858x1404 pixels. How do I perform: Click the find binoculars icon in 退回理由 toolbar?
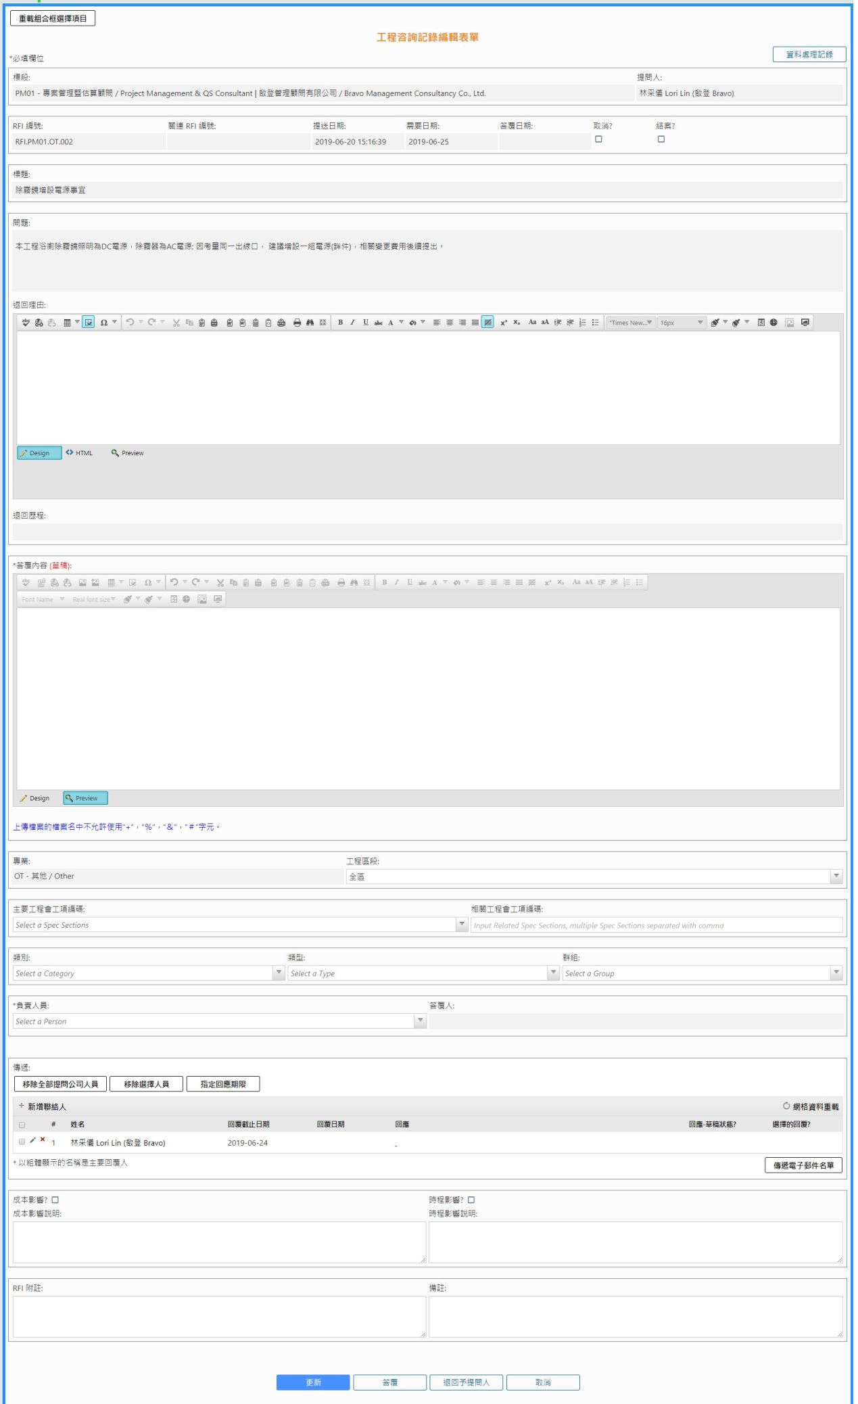pyautogui.click(x=310, y=323)
